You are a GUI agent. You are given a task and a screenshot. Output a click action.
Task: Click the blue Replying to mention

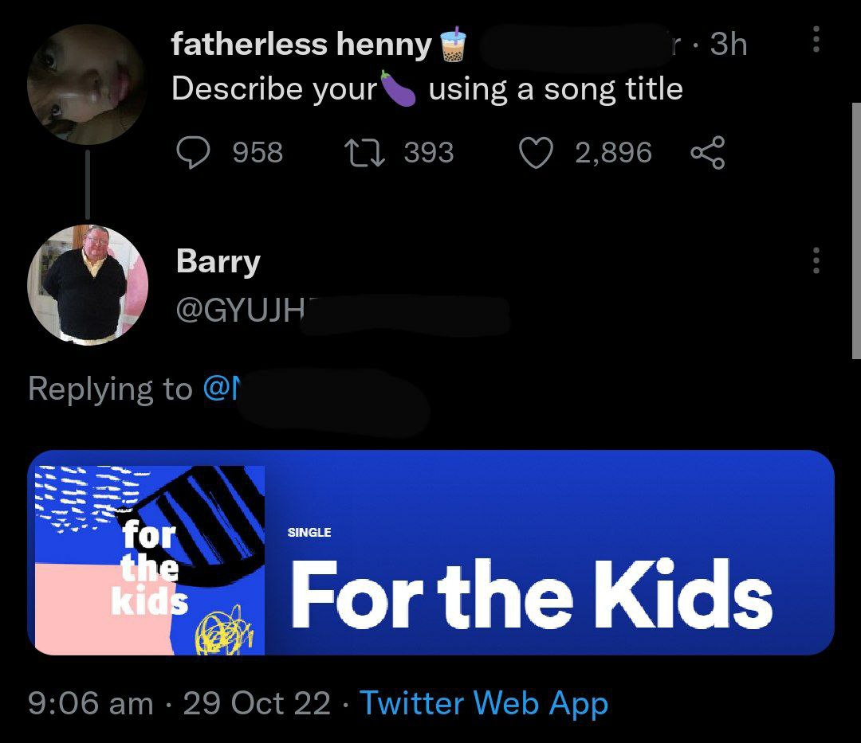(221, 389)
